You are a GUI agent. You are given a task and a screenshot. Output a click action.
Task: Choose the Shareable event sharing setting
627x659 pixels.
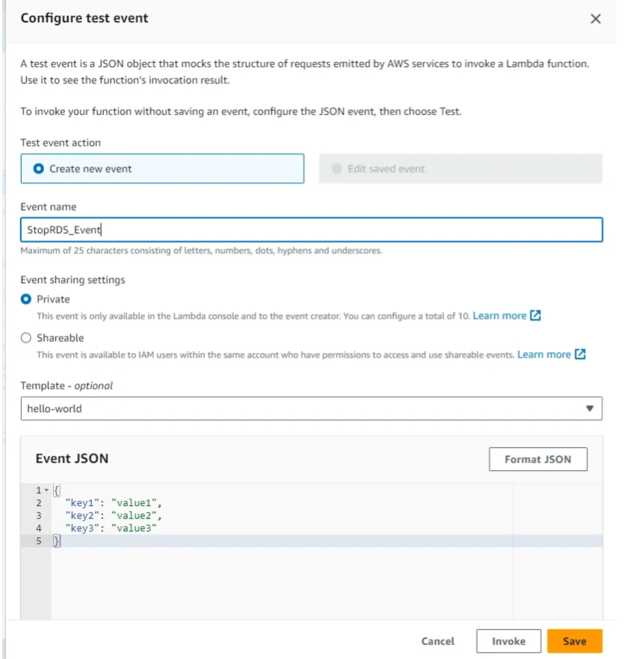point(27,338)
